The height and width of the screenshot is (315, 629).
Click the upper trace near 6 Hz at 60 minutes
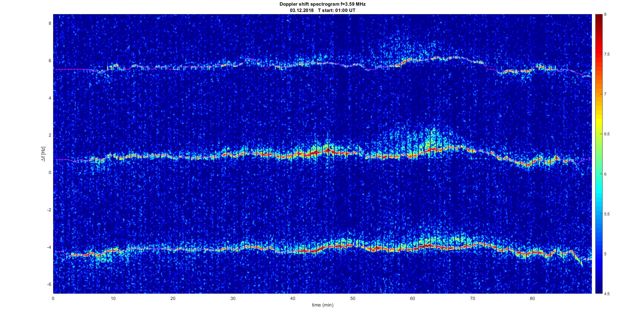(x=412, y=60)
